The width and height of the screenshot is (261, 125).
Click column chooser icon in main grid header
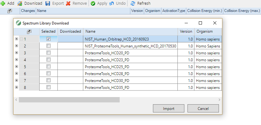(x=10, y=11)
